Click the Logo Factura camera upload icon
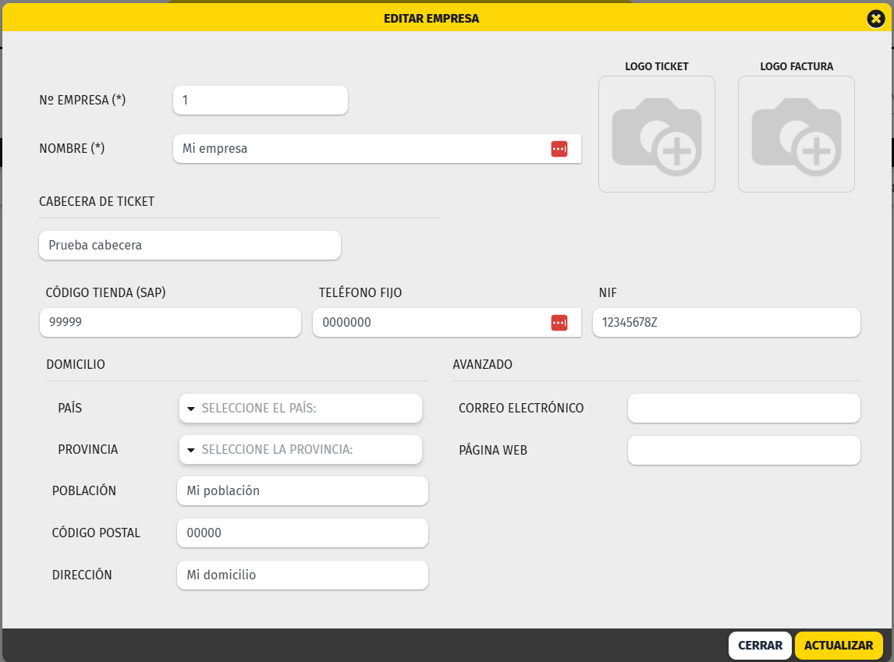The height and width of the screenshot is (662, 894). tap(796, 134)
